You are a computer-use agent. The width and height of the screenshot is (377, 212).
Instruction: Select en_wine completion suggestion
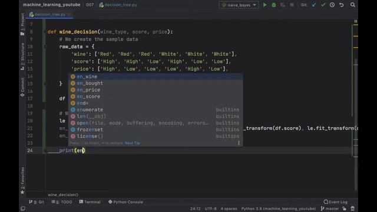156,77
